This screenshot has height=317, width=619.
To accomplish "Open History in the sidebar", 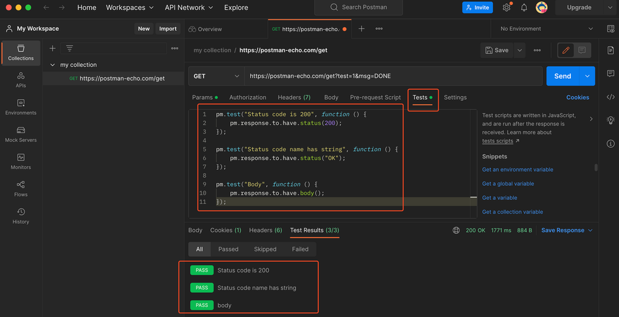I will [x=20, y=216].
